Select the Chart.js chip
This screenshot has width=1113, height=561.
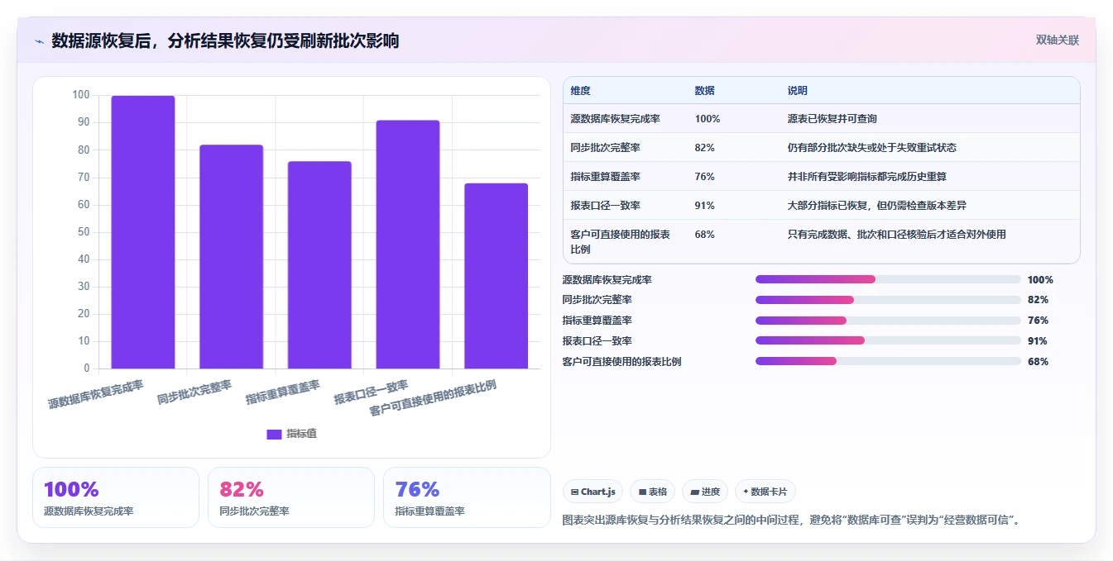point(593,492)
